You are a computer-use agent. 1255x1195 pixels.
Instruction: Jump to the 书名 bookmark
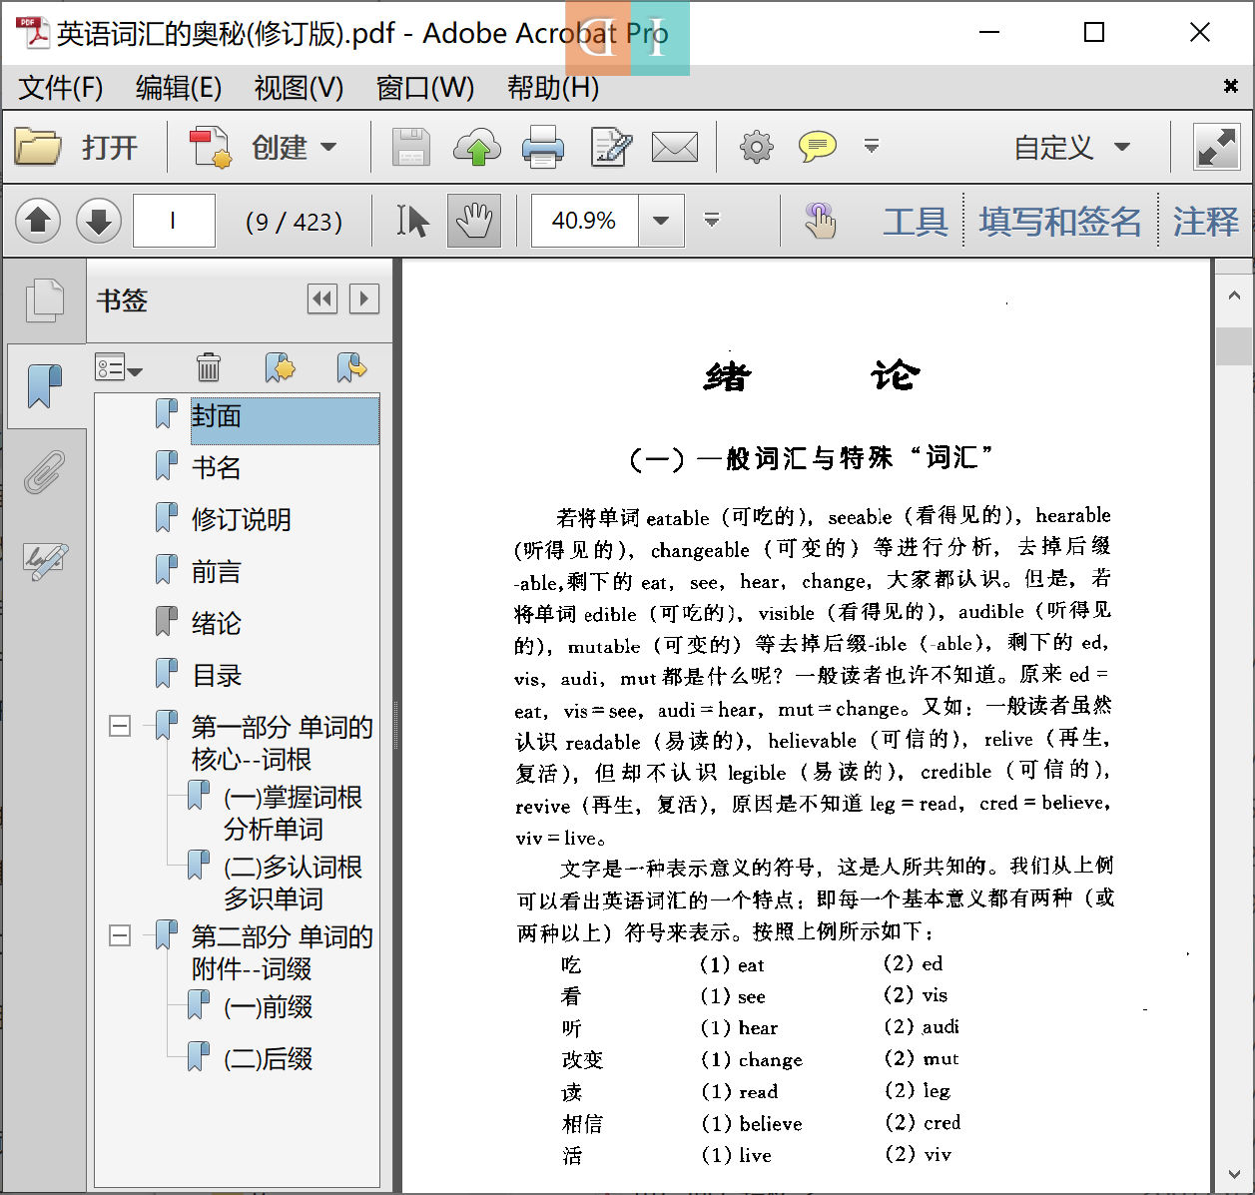pos(217,467)
